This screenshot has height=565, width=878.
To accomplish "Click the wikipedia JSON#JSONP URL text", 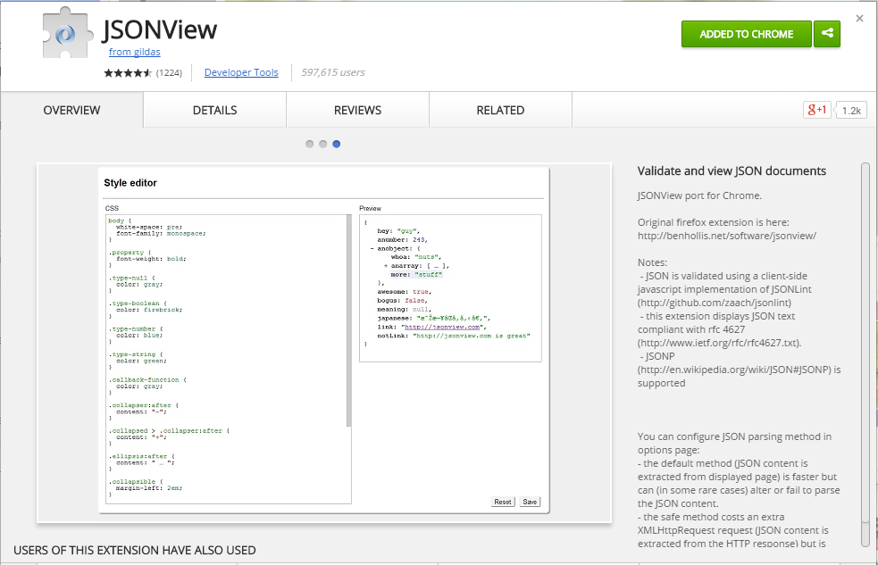I will [735, 370].
